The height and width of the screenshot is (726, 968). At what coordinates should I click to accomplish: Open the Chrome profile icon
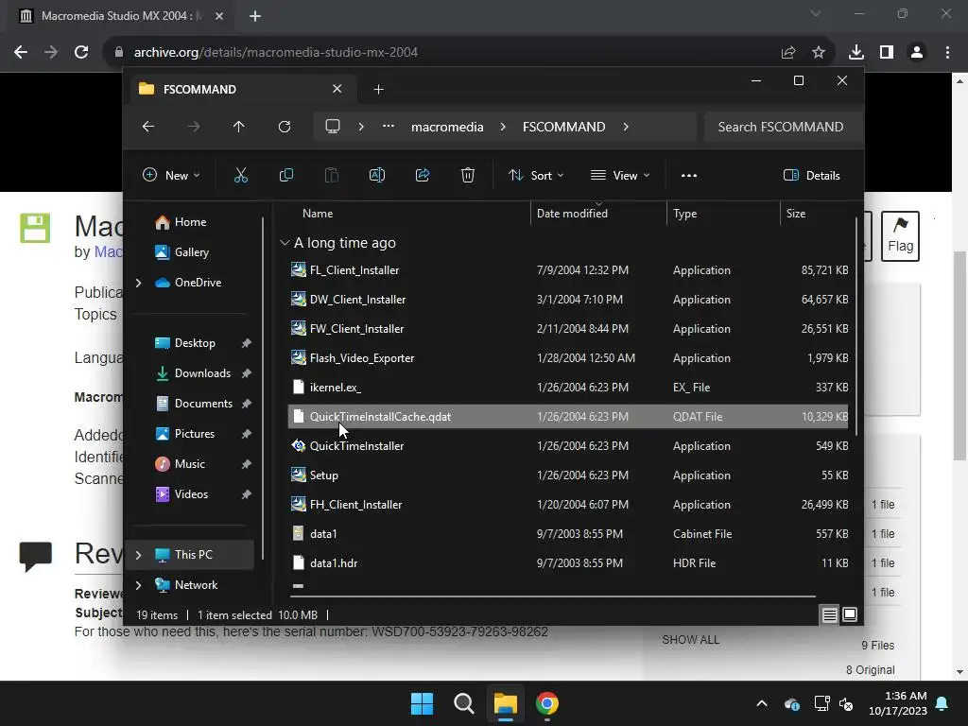(x=917, y=53)
